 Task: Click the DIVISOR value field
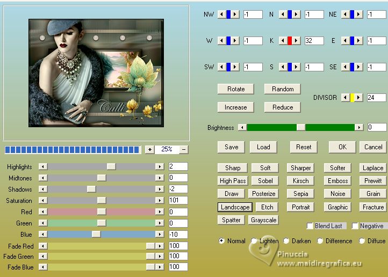click(x=377, y=97)
